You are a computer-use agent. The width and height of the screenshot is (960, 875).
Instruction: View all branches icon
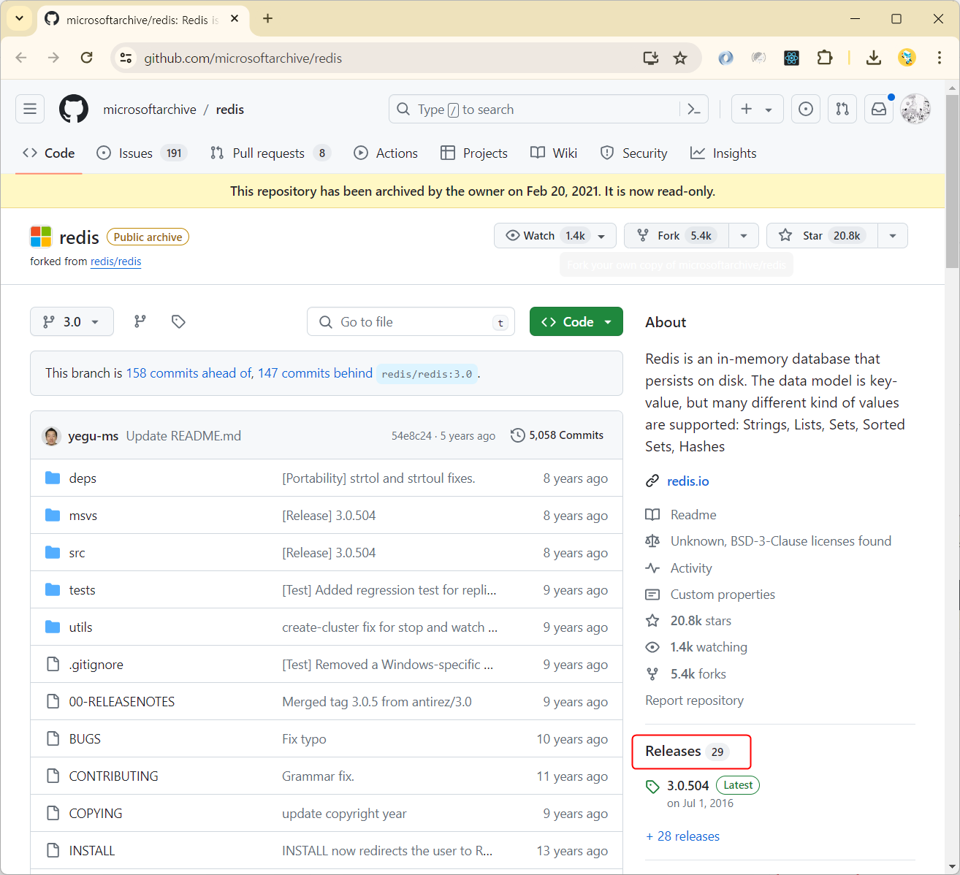[140, 321]
